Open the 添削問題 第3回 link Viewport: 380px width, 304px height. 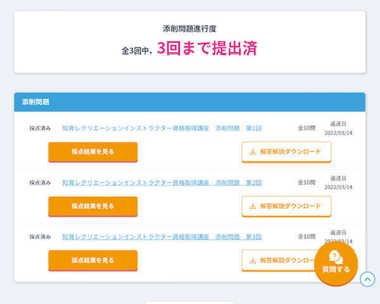click(x=161, y=237)
